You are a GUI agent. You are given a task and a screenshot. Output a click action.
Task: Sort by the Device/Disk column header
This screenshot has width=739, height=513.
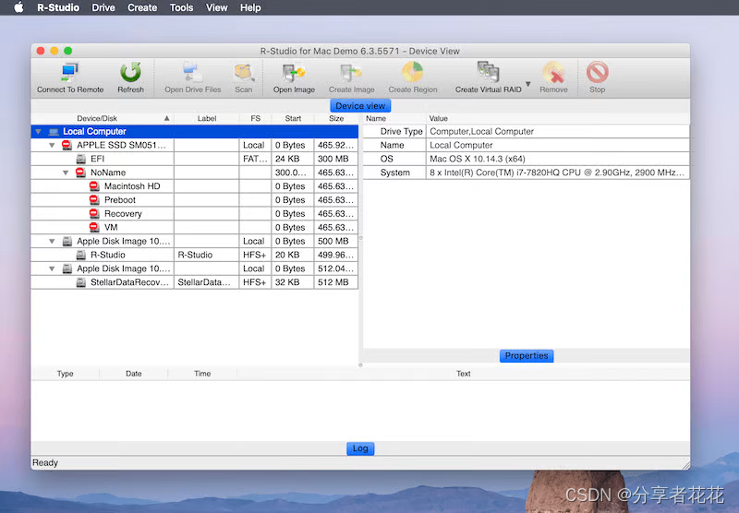[x=97, y=118]
